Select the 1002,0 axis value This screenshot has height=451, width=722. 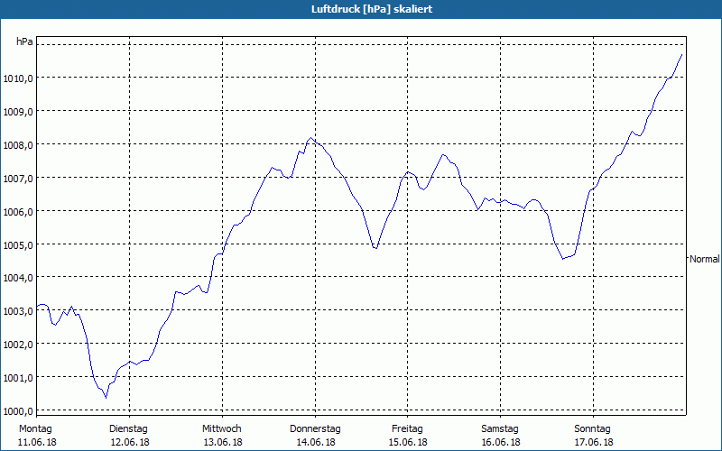coord(18,345)
